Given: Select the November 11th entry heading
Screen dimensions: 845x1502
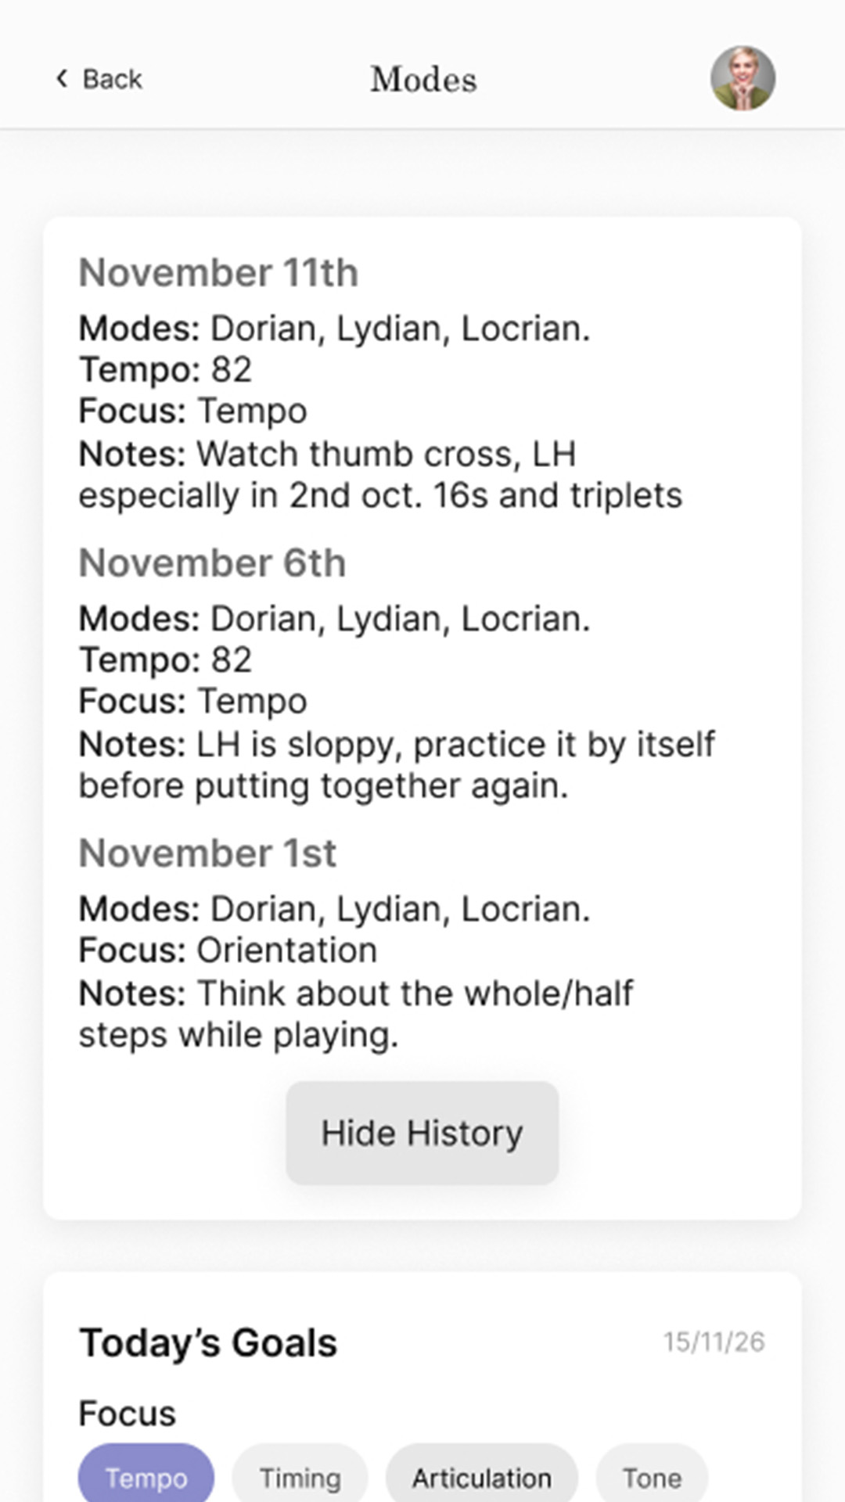Looking at the screenshot, I should coord(218,273).
